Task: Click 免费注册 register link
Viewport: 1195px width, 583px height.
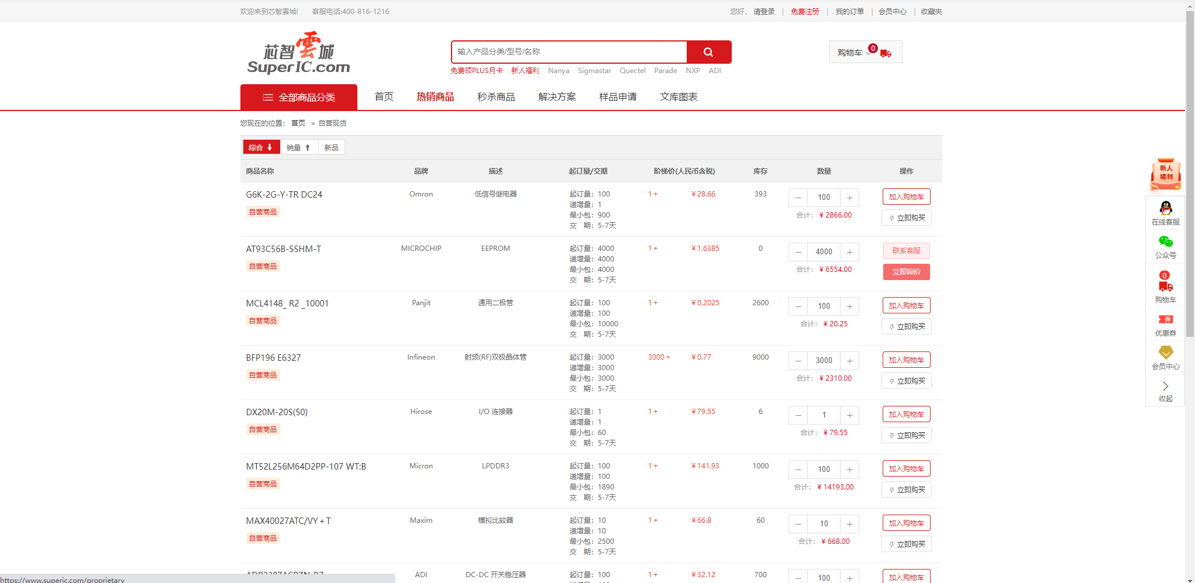Action: tap(805, 12)
